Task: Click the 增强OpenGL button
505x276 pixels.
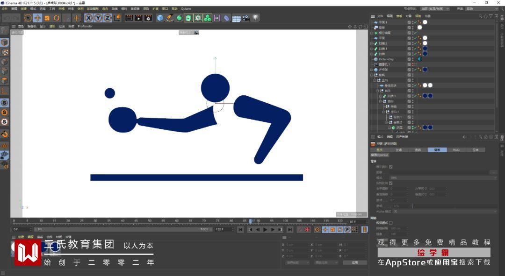Action: (380, 155)
